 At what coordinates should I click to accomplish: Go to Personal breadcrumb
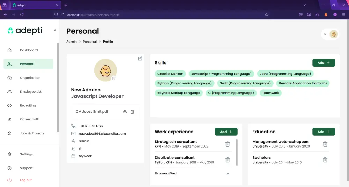[x=90, y=42]
